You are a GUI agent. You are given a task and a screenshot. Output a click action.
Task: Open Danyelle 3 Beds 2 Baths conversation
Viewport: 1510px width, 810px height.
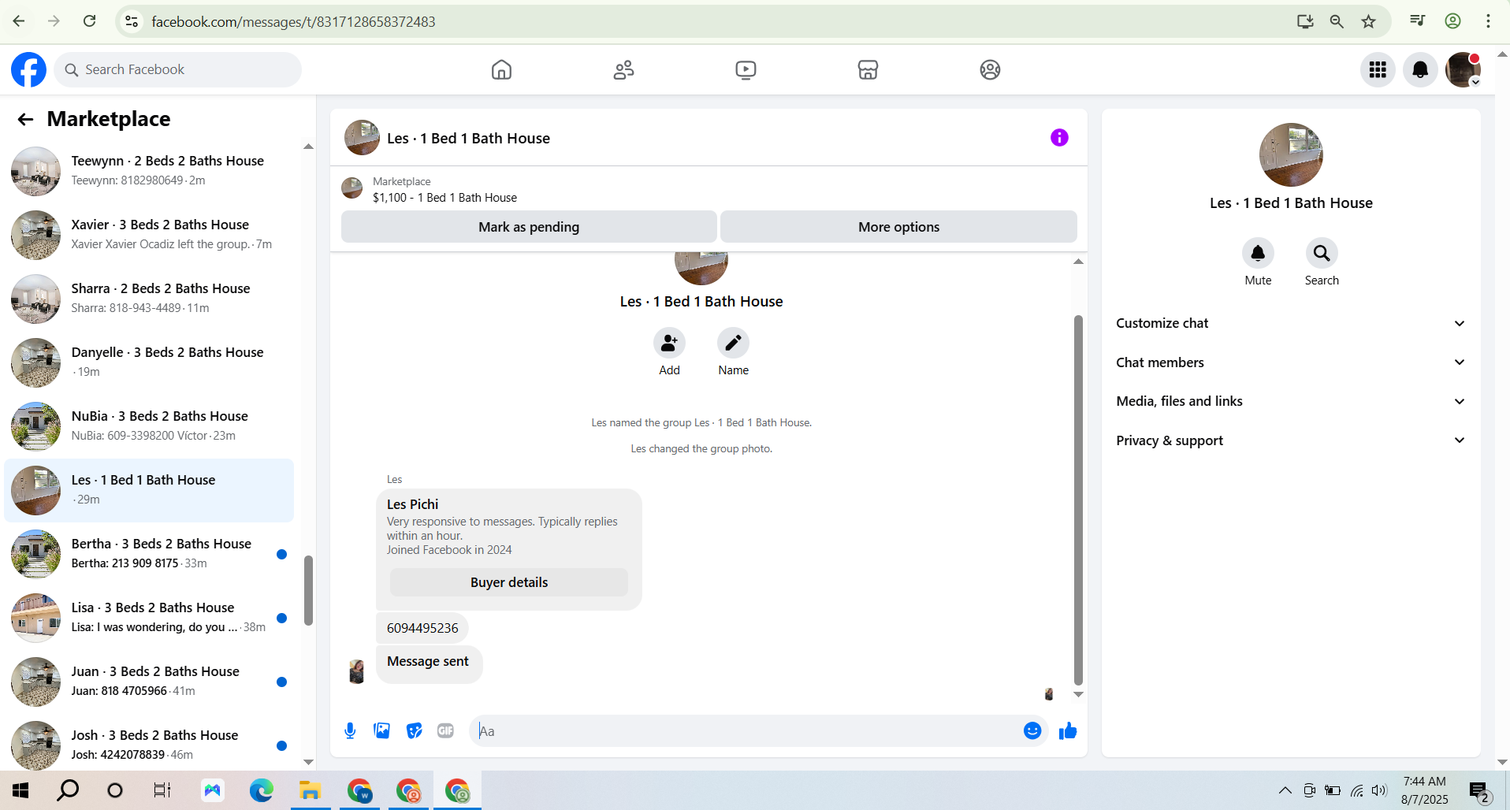click(x=149, y=362)
